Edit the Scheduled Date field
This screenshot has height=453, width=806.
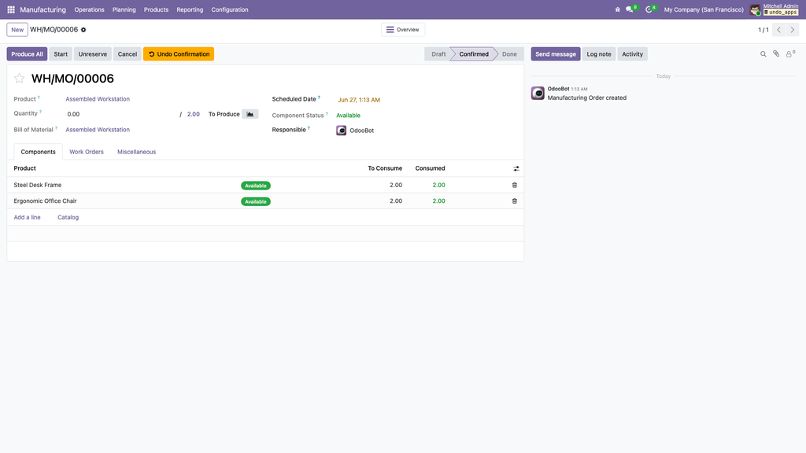coord(359,100)
